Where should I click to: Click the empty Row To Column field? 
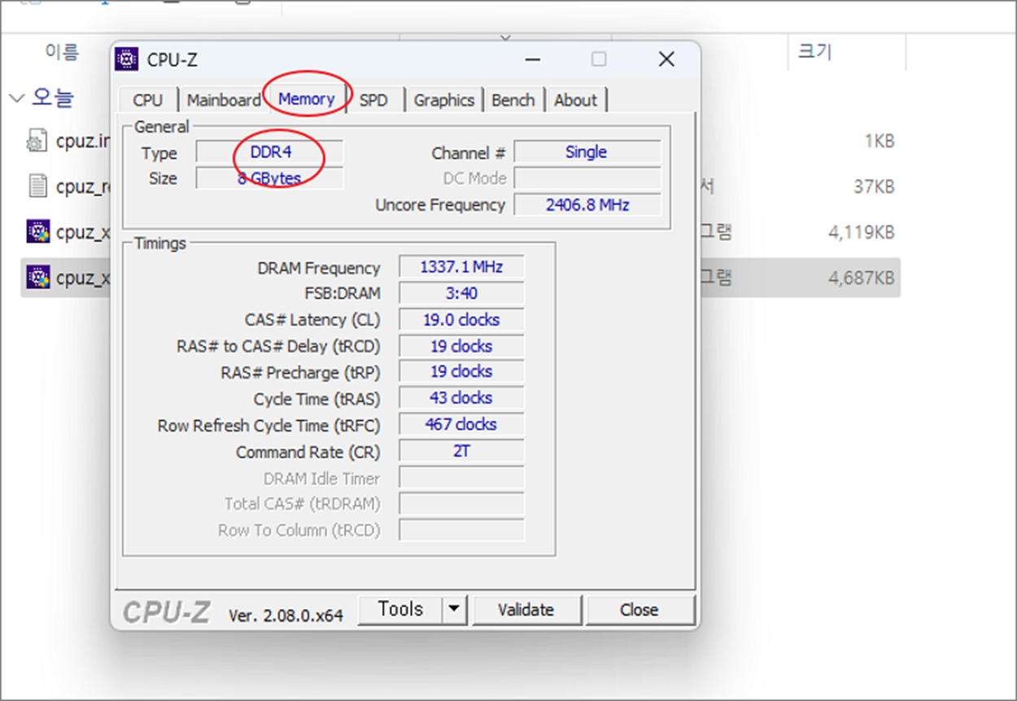pyautogui.click(x=461, y=530)
